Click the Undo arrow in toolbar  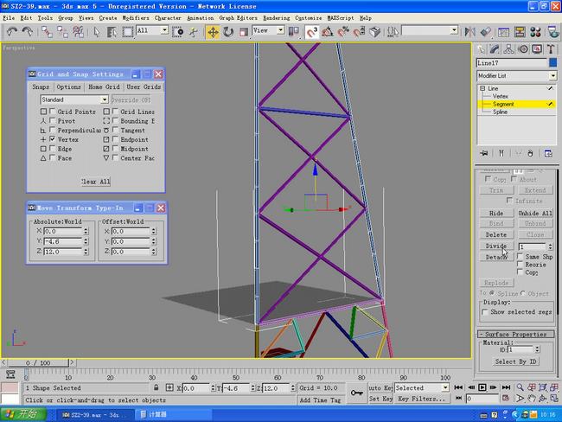coord(12,32)
